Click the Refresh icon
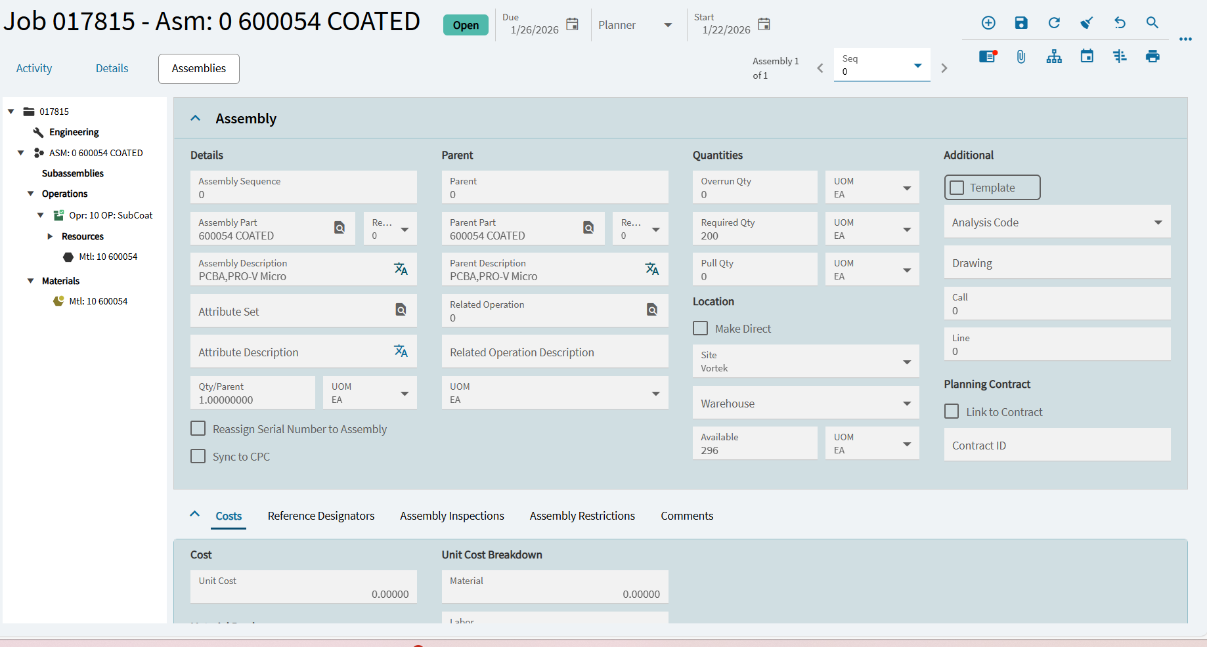Image resolution: width=1207 pixels, height=647 pixels. (x=1054, y=23)
